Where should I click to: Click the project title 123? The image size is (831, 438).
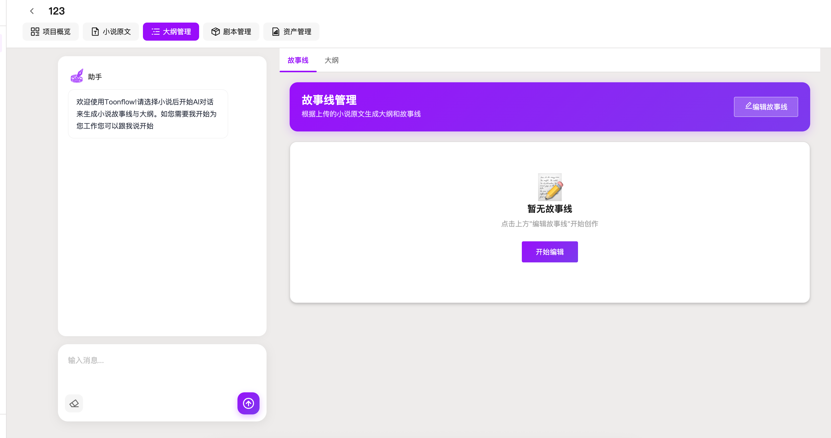(56, 11)
